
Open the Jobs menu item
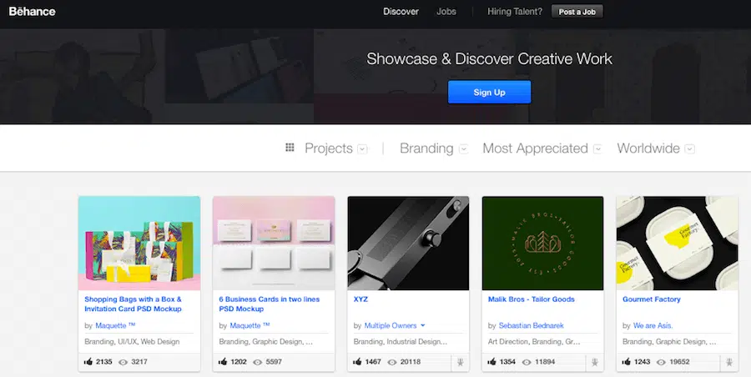(446, 12)
